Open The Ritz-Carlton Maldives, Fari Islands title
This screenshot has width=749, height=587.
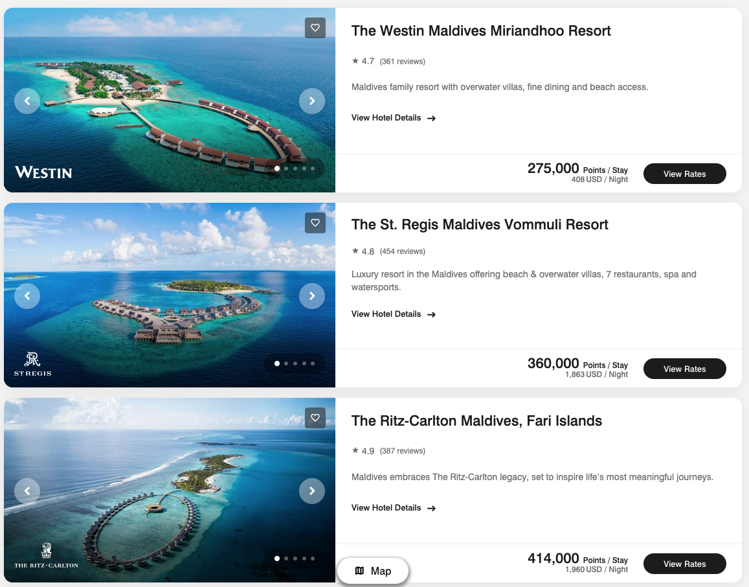pos(476,421)
